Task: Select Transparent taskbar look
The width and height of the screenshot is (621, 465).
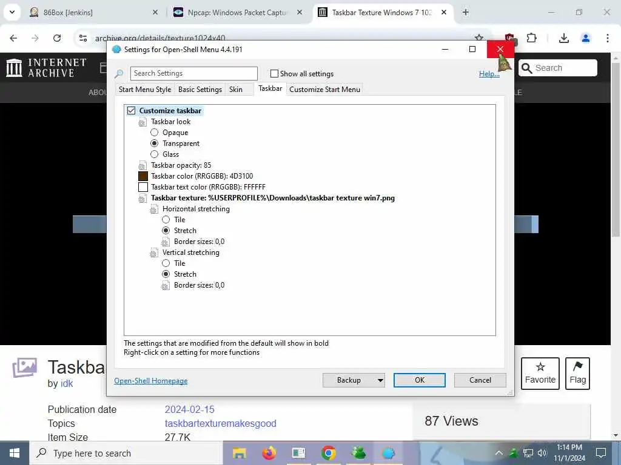Action: point(155,143)
